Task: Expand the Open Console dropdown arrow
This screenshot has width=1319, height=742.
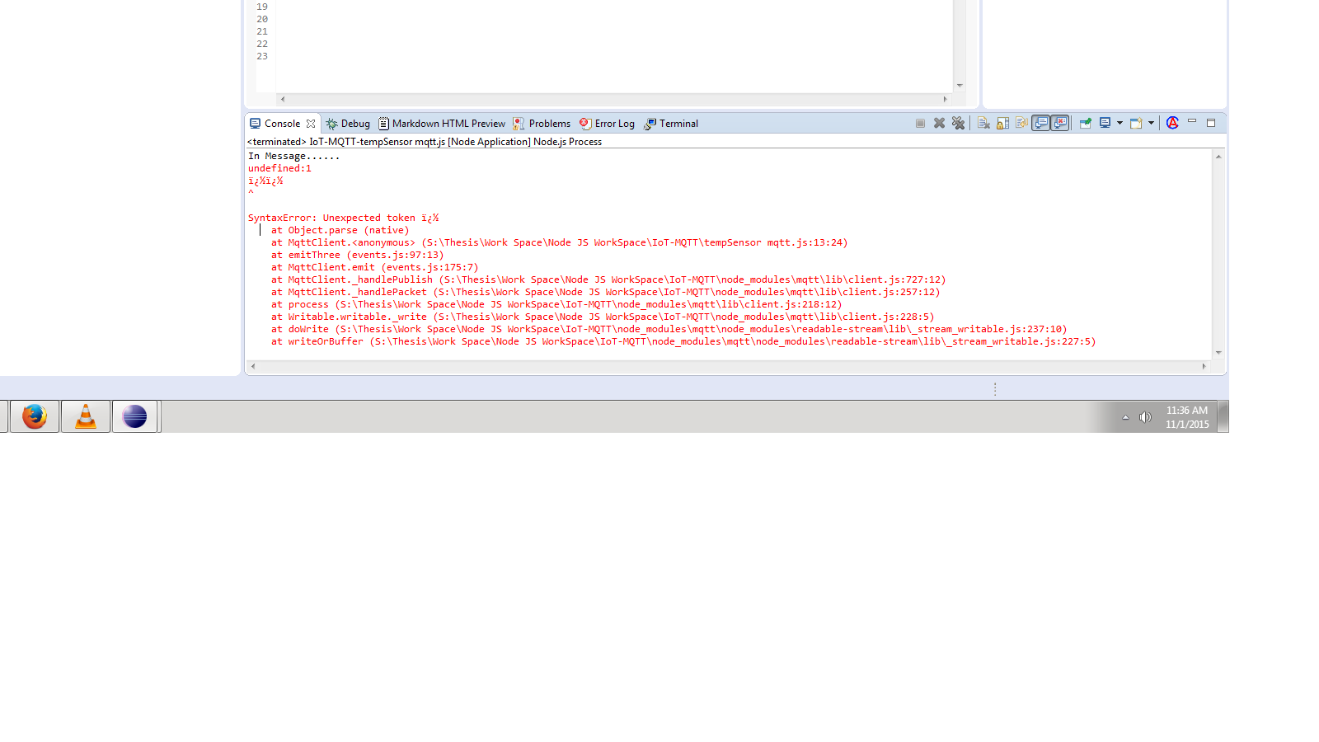Action: pos(1151,124)
